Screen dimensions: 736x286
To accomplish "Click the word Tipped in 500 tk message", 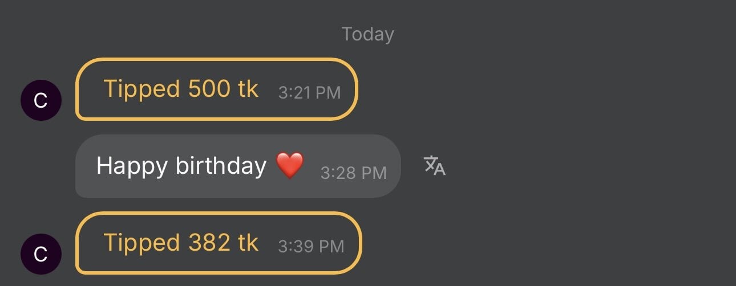I will tap(141, 89).
